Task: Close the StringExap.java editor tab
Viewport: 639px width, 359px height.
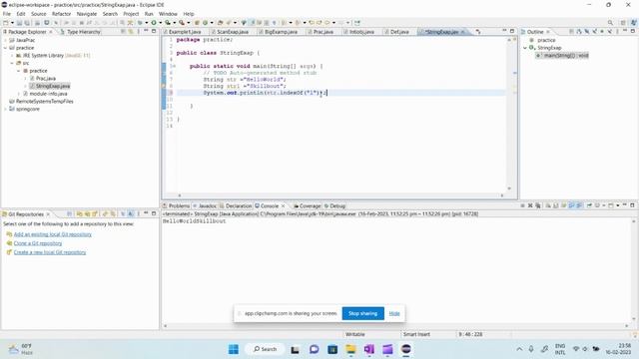Action: click(x=463, y=32)
